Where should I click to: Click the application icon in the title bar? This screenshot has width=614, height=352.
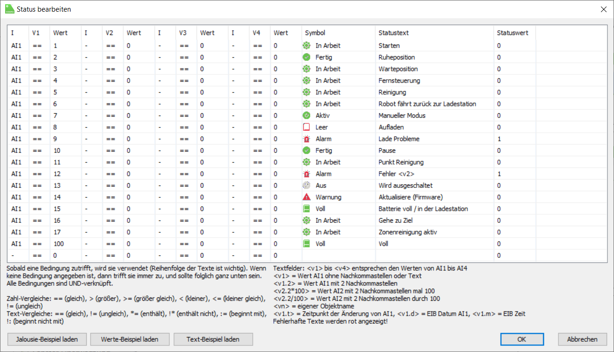pos(9,9)
